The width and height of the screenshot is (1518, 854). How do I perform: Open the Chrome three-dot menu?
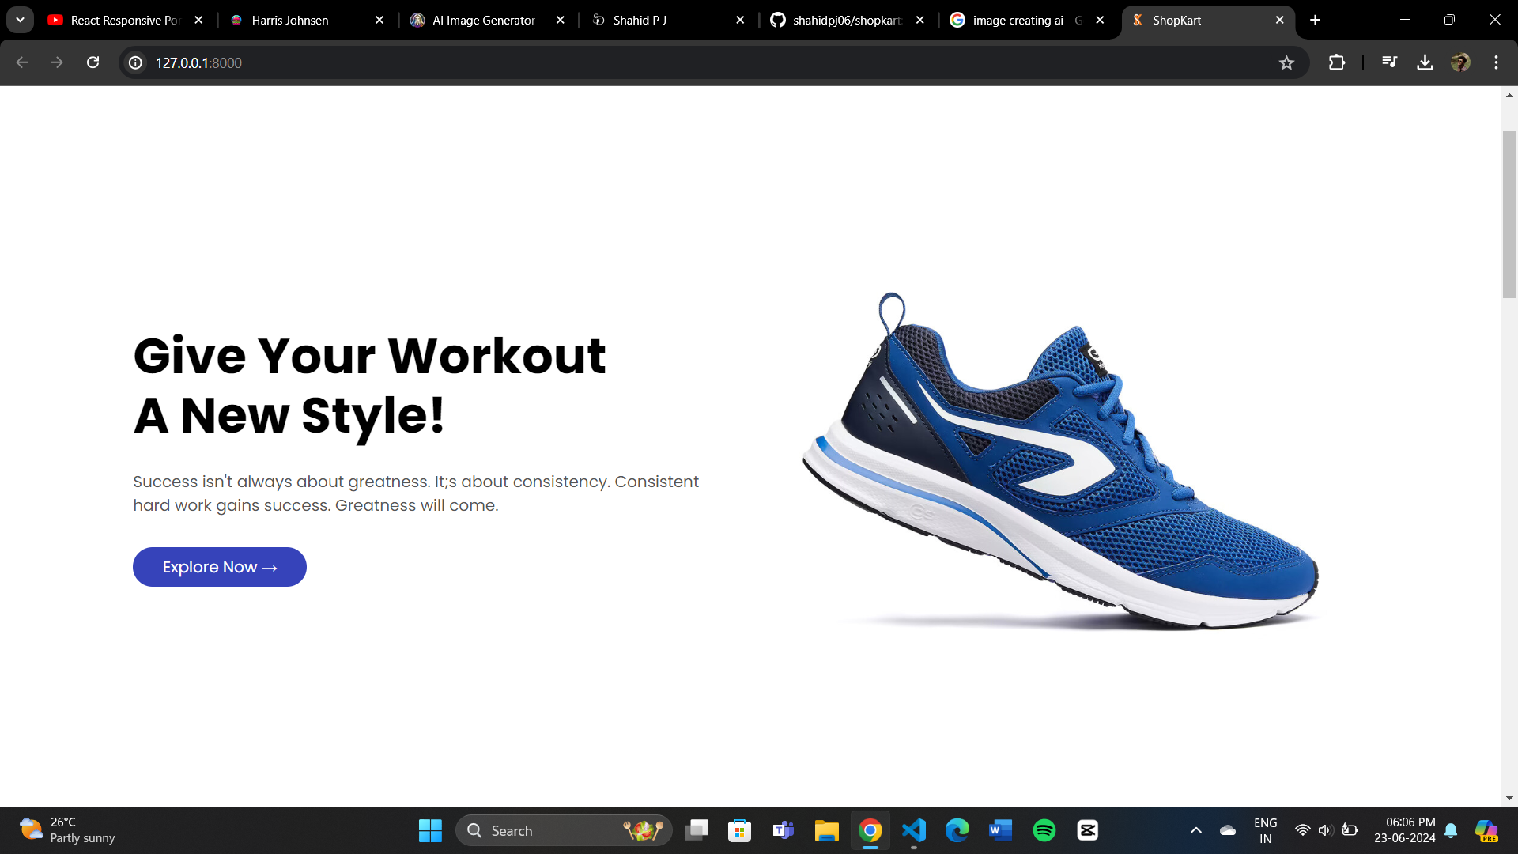point(1496,62)
